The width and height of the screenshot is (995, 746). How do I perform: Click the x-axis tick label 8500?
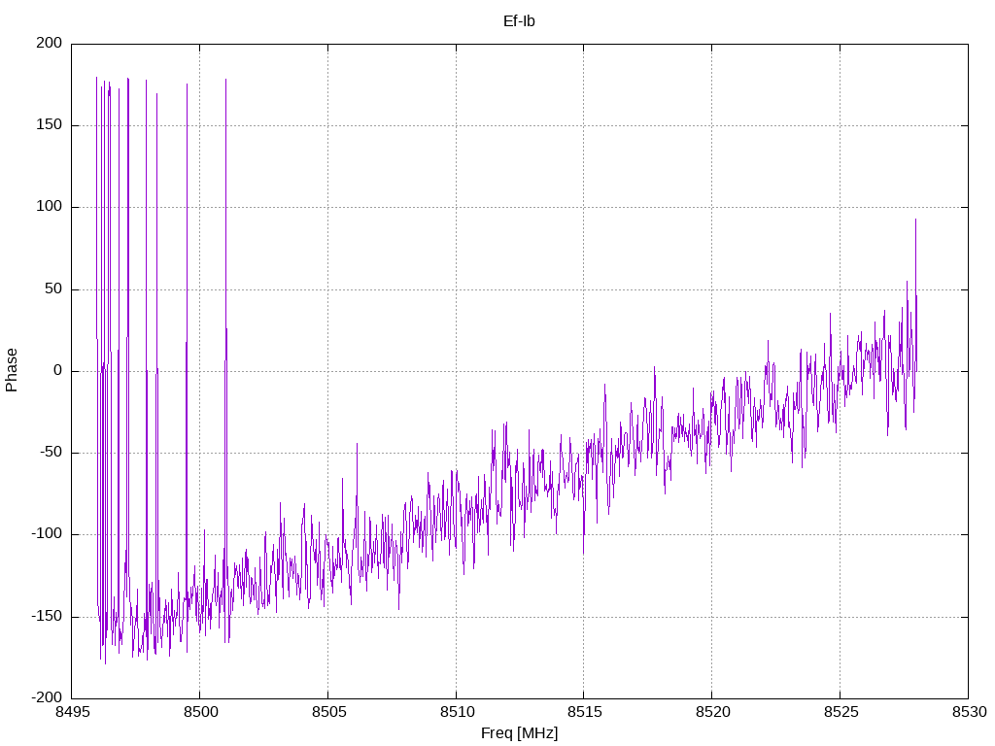(x=200, y=713)
